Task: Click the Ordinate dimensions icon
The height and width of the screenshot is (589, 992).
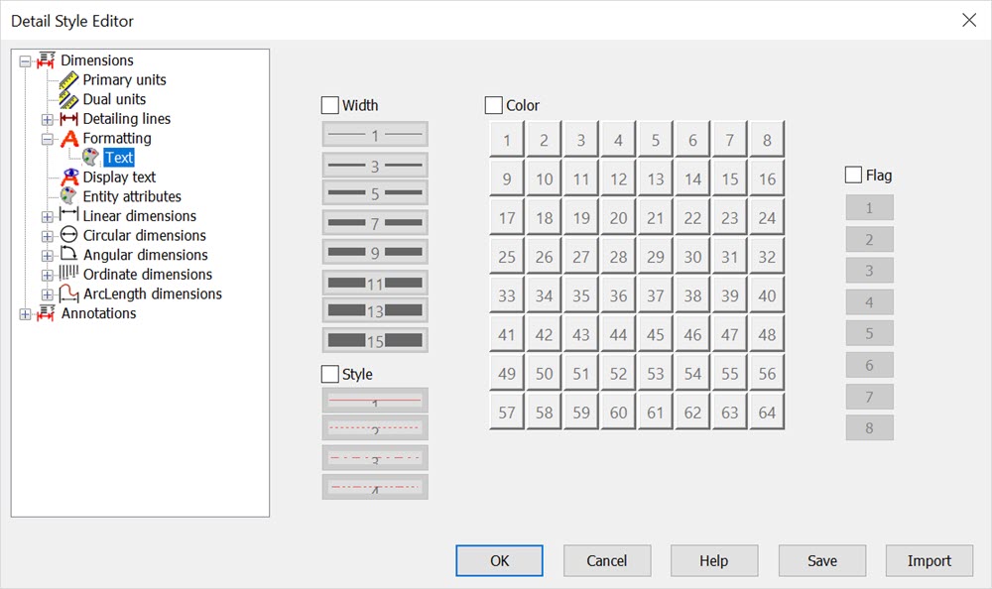Action: (x=68, y=275)
